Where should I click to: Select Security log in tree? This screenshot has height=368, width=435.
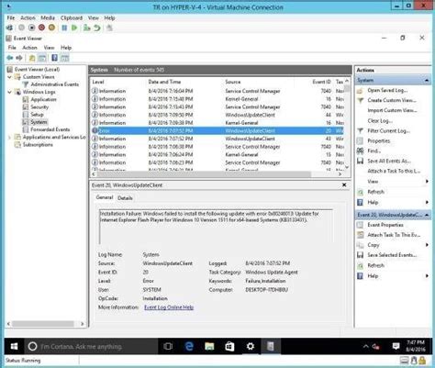click(x=39, y=107)
